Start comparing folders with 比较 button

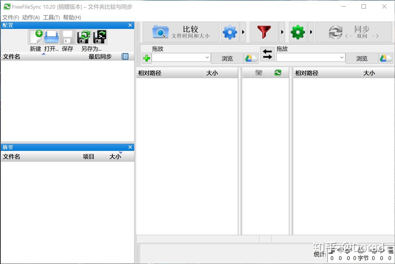pos(181,32)
